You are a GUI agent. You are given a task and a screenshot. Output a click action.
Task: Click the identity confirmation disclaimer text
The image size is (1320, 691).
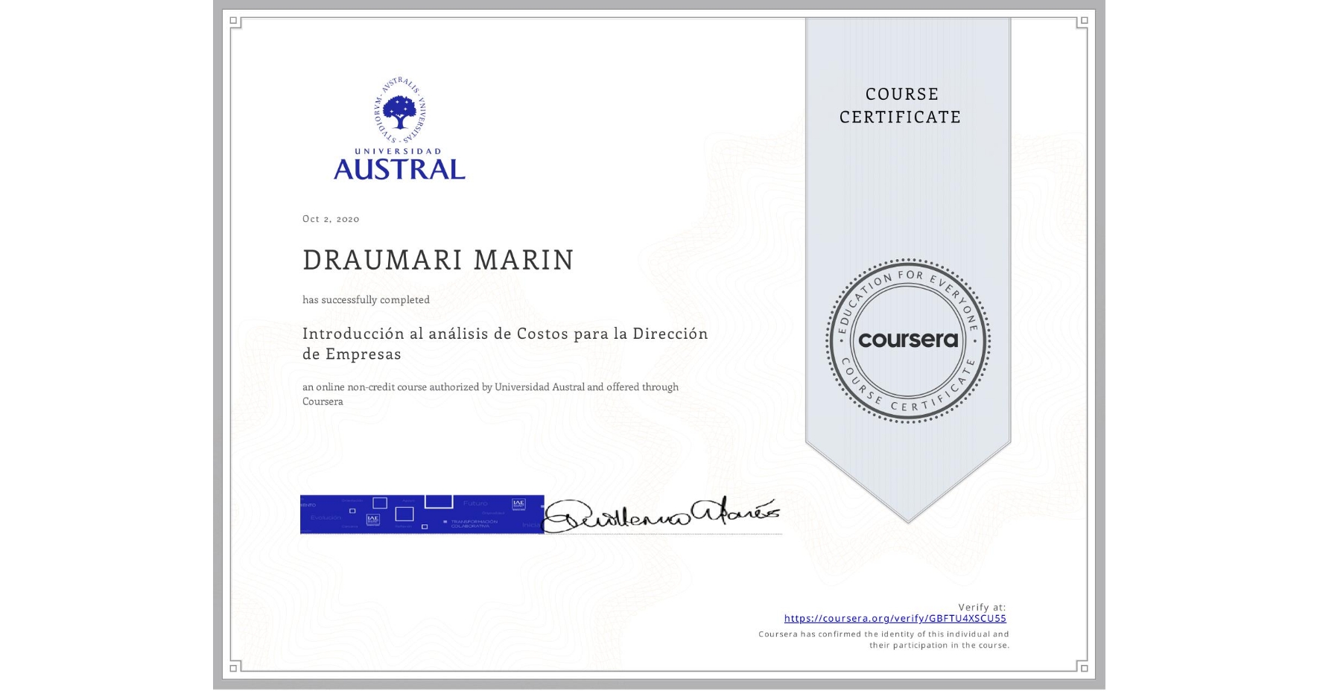pos(883,638)
